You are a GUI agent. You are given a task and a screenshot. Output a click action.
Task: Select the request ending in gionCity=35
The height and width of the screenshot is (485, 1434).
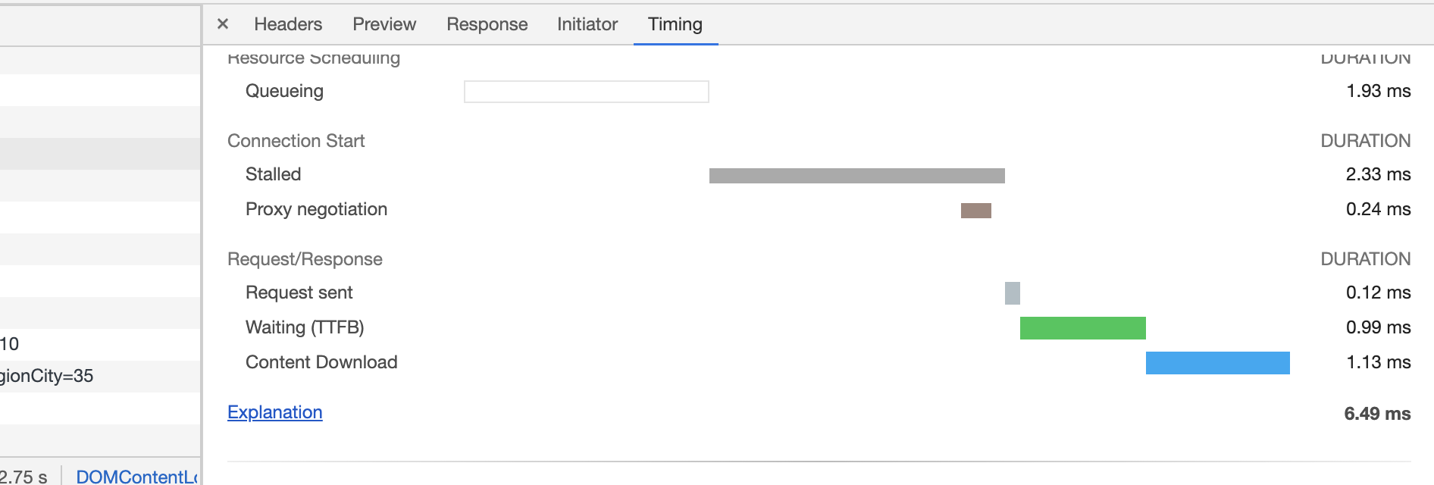click(99, 376)
